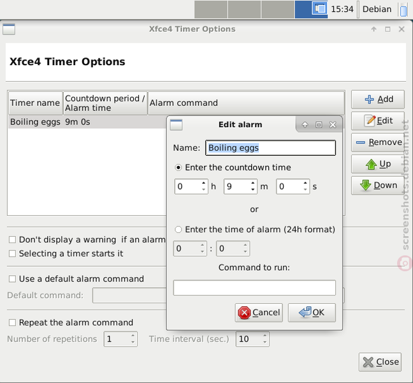
Task: Click the panel clock showing 15:34
Action: (x=342, y=9)
